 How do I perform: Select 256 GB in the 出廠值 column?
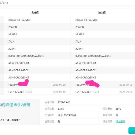click(12, 27)
